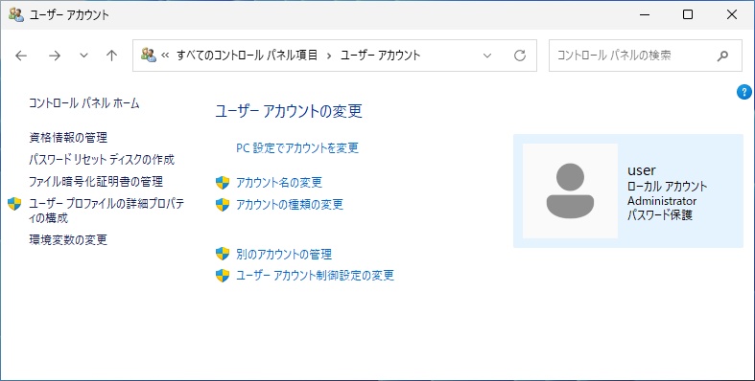Open ファイル暗号化証明書の管理 link
Screen dimensions: 755x381
96,182
